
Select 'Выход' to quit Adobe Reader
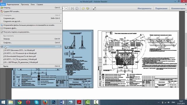tap(31, 66)
